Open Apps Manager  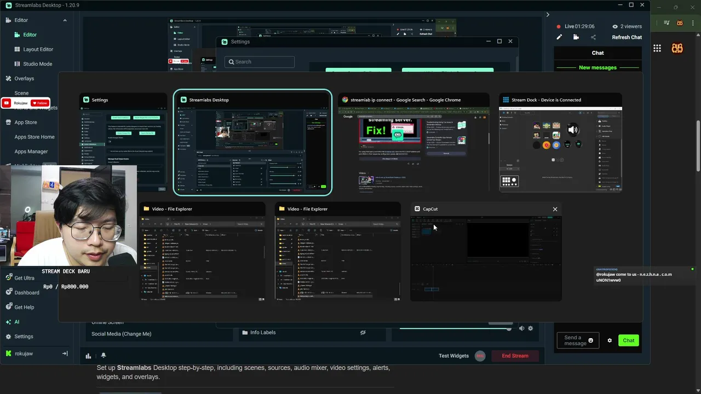31,152
